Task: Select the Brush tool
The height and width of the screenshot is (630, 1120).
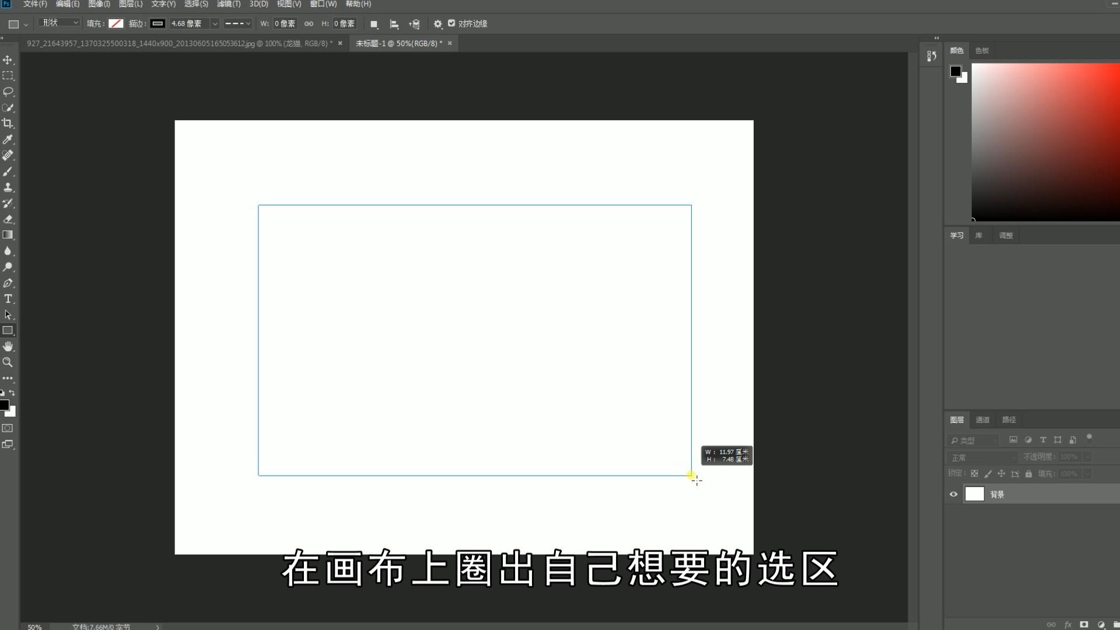Action: (x=8, y=171)
